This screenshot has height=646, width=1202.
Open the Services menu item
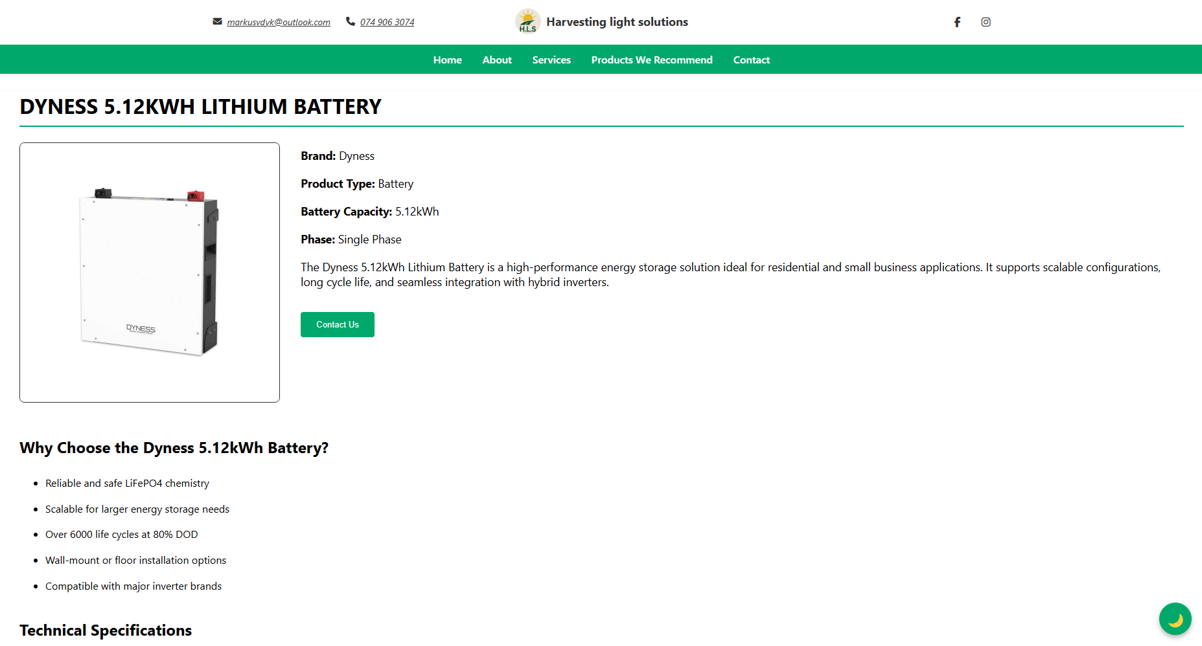pyautogui.click(x=551, y=60)
